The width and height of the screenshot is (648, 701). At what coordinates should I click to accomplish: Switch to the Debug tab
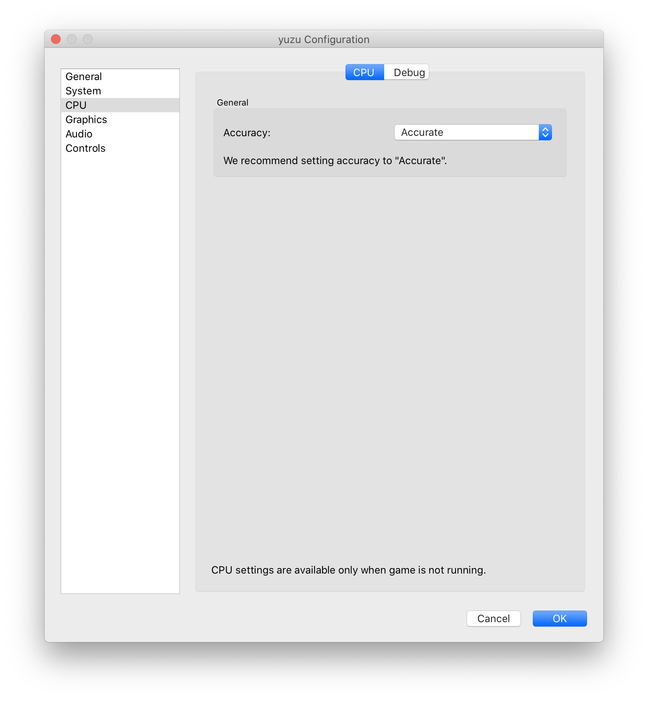pyautogui.click(x=406, y=72)
